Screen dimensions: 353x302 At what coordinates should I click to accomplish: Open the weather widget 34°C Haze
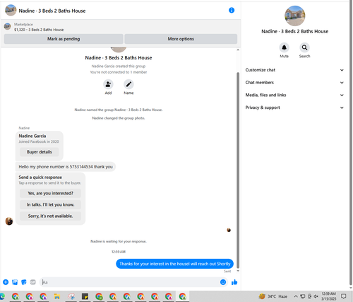point(273,296)
